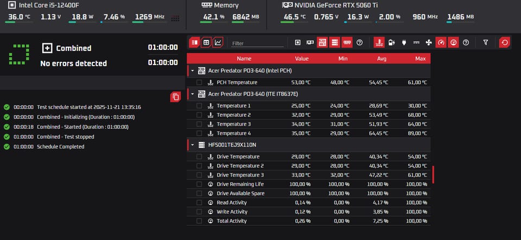The width and height of the screenshot is (521, 240).
Task: Check the Drive Remaining Life checkbox
Action: tap(199, 184)
